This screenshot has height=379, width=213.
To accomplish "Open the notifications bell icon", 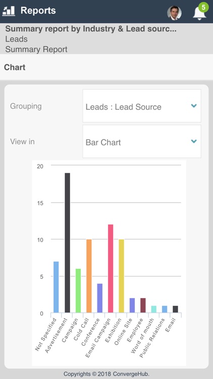I will pyautogui.click(x=199, y=13).
